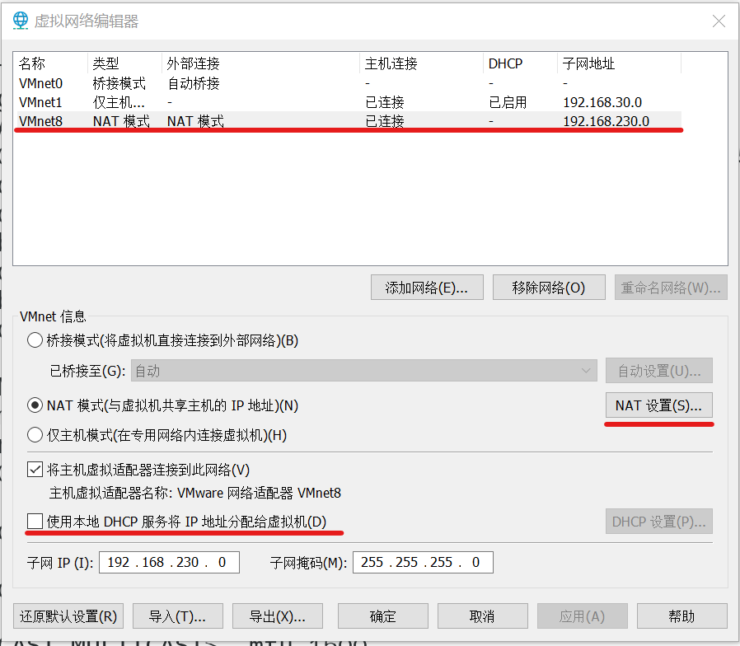Click 自动桥接 cell in VMnet0 row
Image resolution: width=740 pixels, height=646 pixels.
tap(194, 83)
